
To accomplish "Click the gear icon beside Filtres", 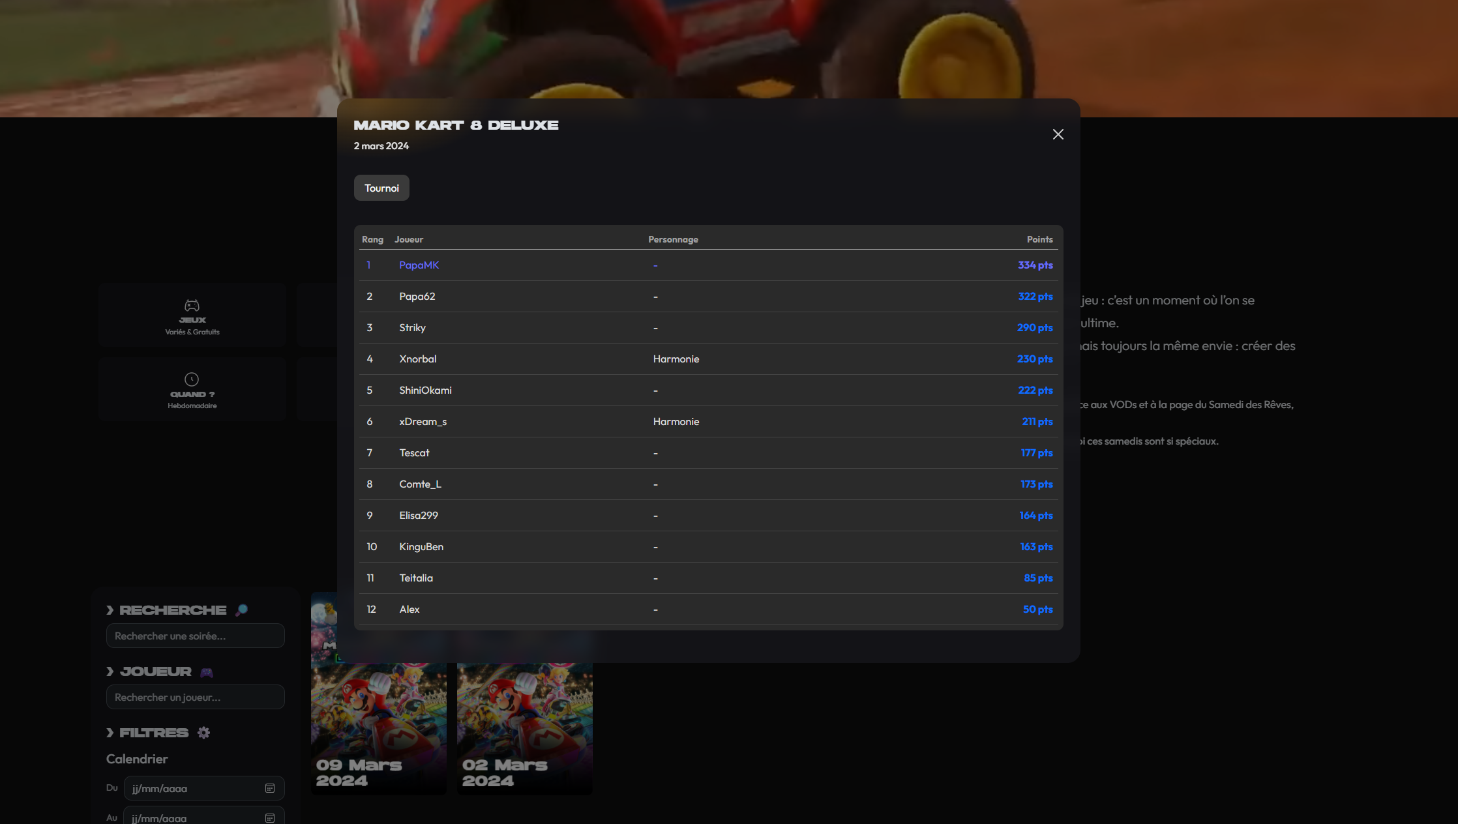I will pyautogui.click(x=203, y=733).
